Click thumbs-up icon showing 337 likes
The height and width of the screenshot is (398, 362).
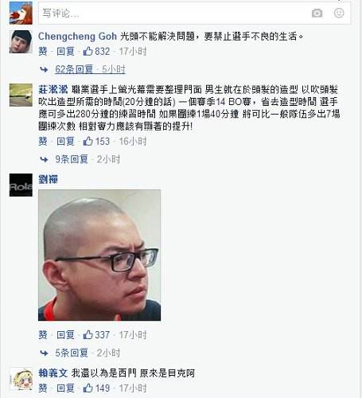pos(88,334)
